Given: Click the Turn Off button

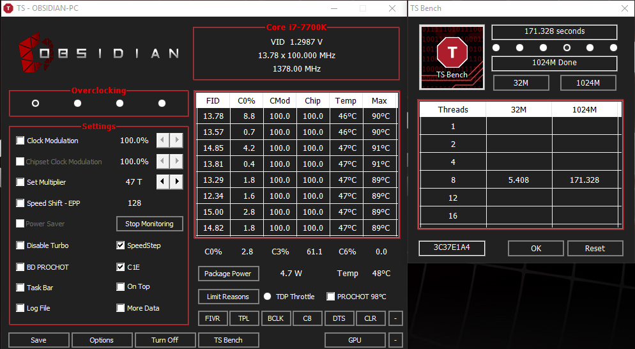Looking at the screenshot, I should (165, 340).
